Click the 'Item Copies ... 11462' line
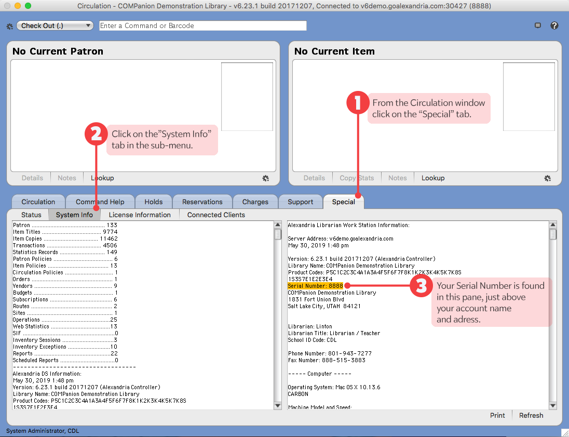569x437 pixels. coord(65,239)
